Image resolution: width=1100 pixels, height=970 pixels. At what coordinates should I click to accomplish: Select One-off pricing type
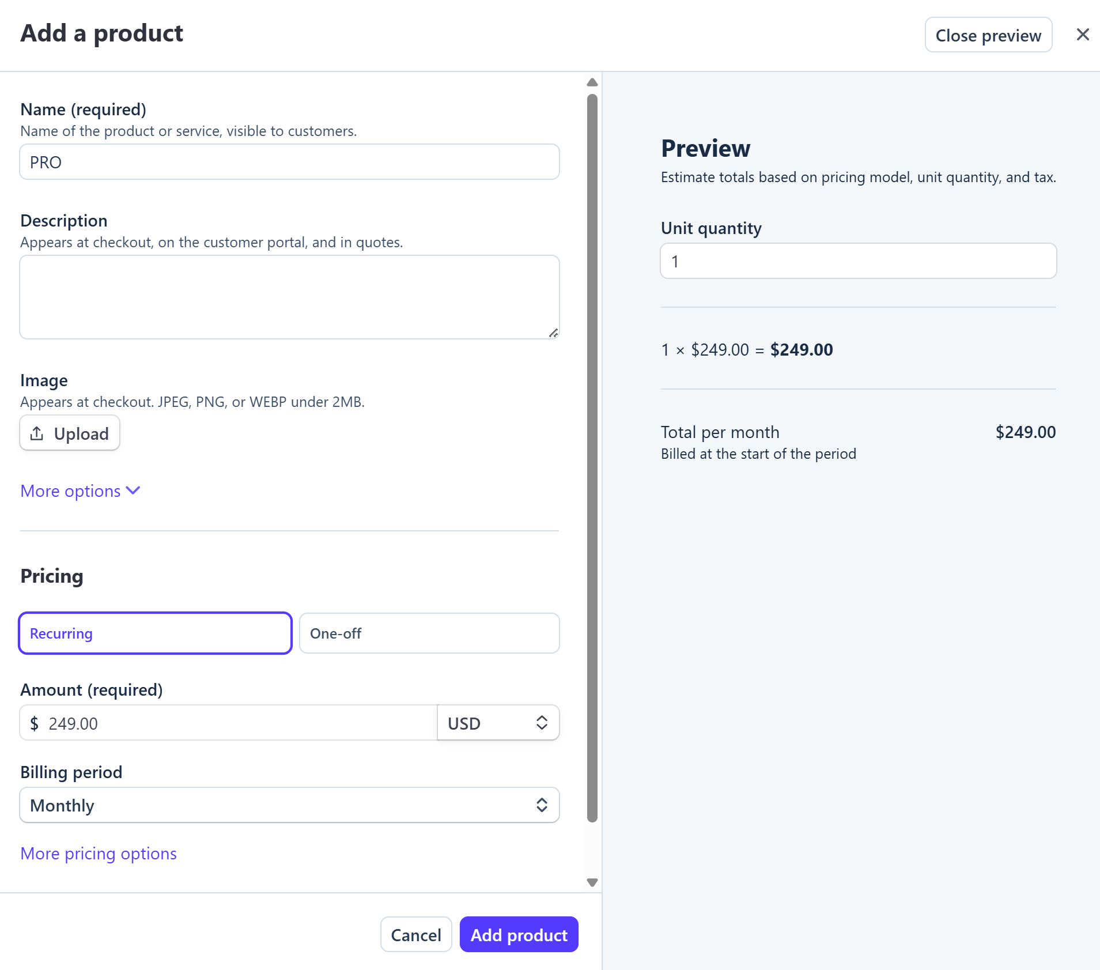429,633
